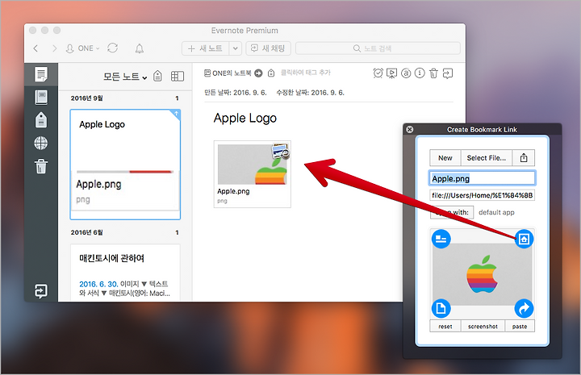
Task: Click the blue document icon on the preview
Action: (441, 308)
